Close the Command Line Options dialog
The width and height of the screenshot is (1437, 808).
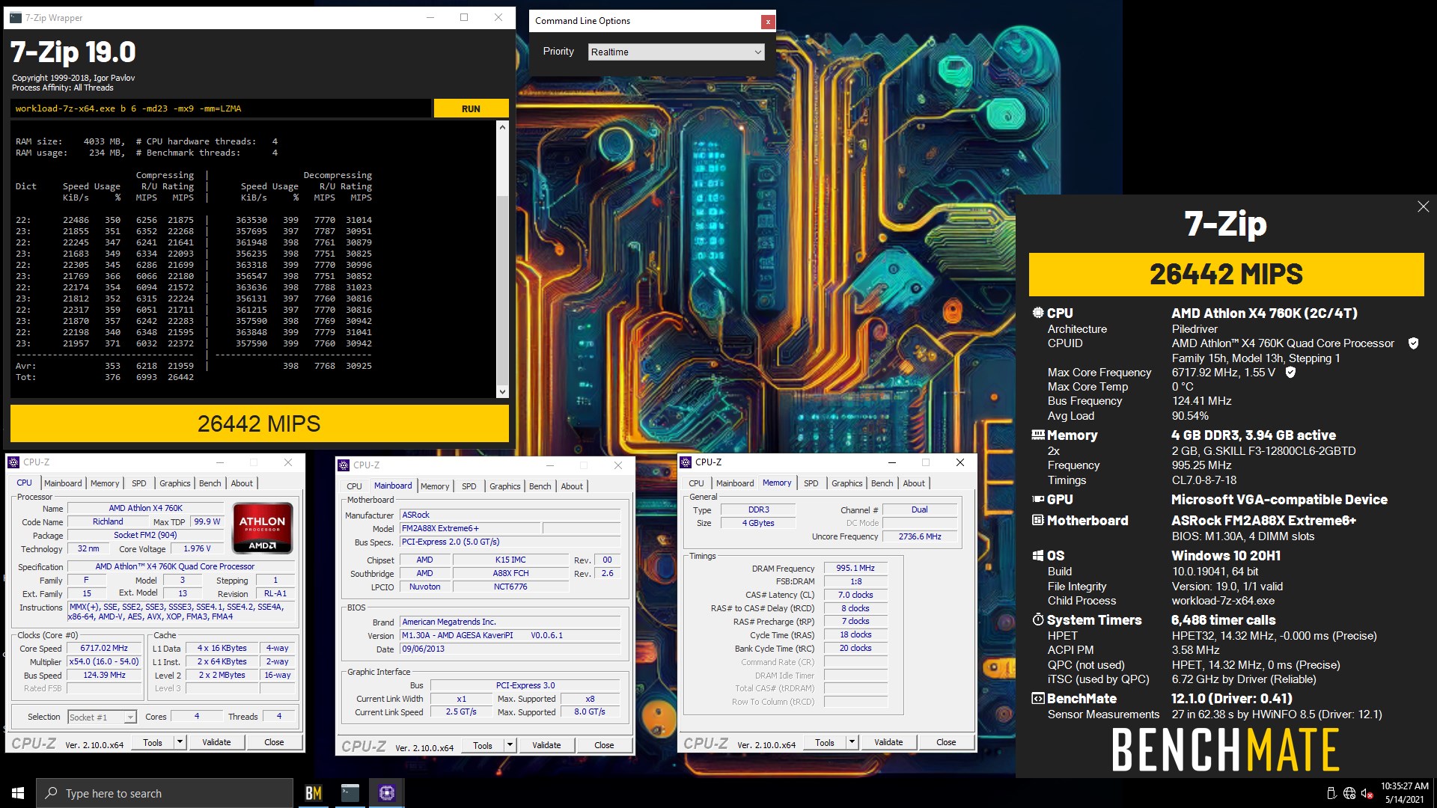[767, 22]
